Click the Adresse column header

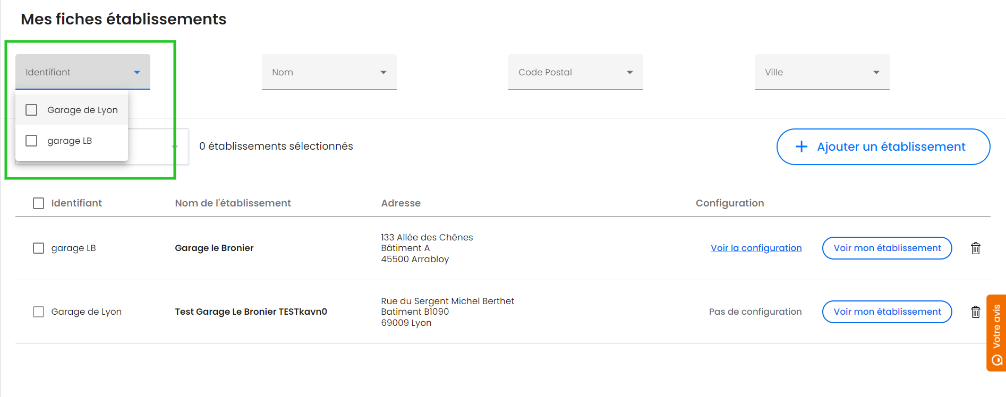(x=400, y=203)
